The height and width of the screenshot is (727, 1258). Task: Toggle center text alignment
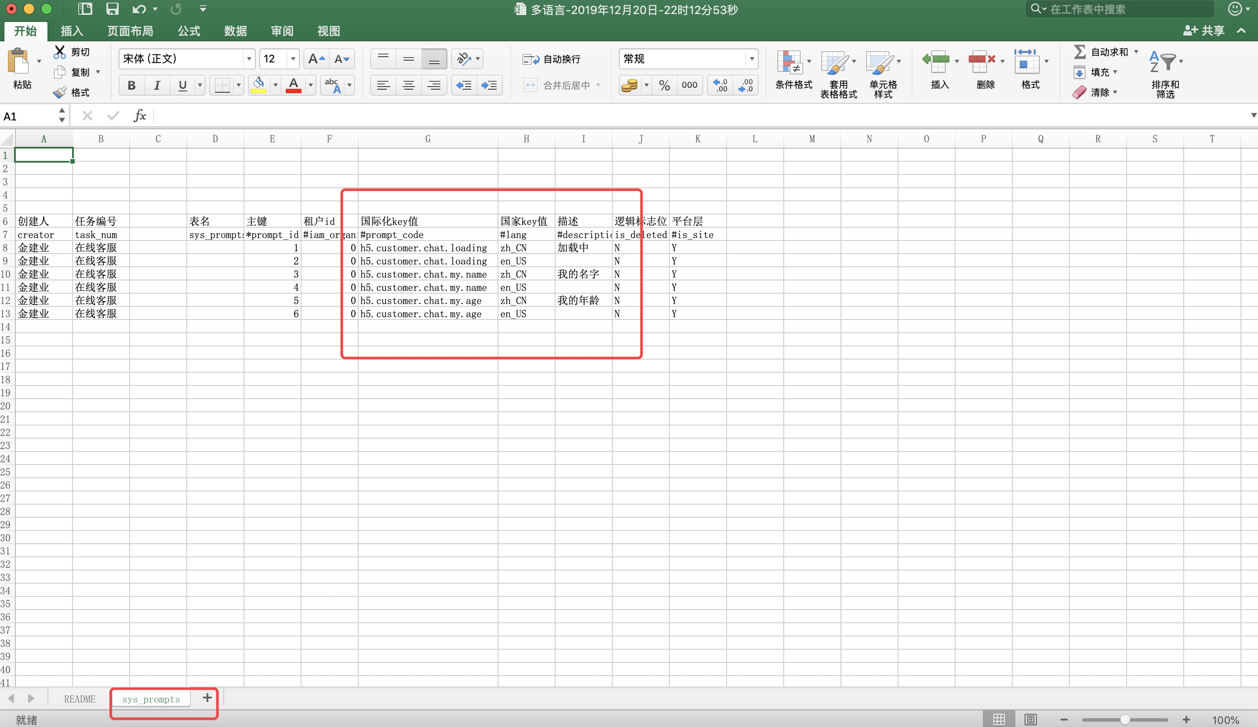coord(408,85)
